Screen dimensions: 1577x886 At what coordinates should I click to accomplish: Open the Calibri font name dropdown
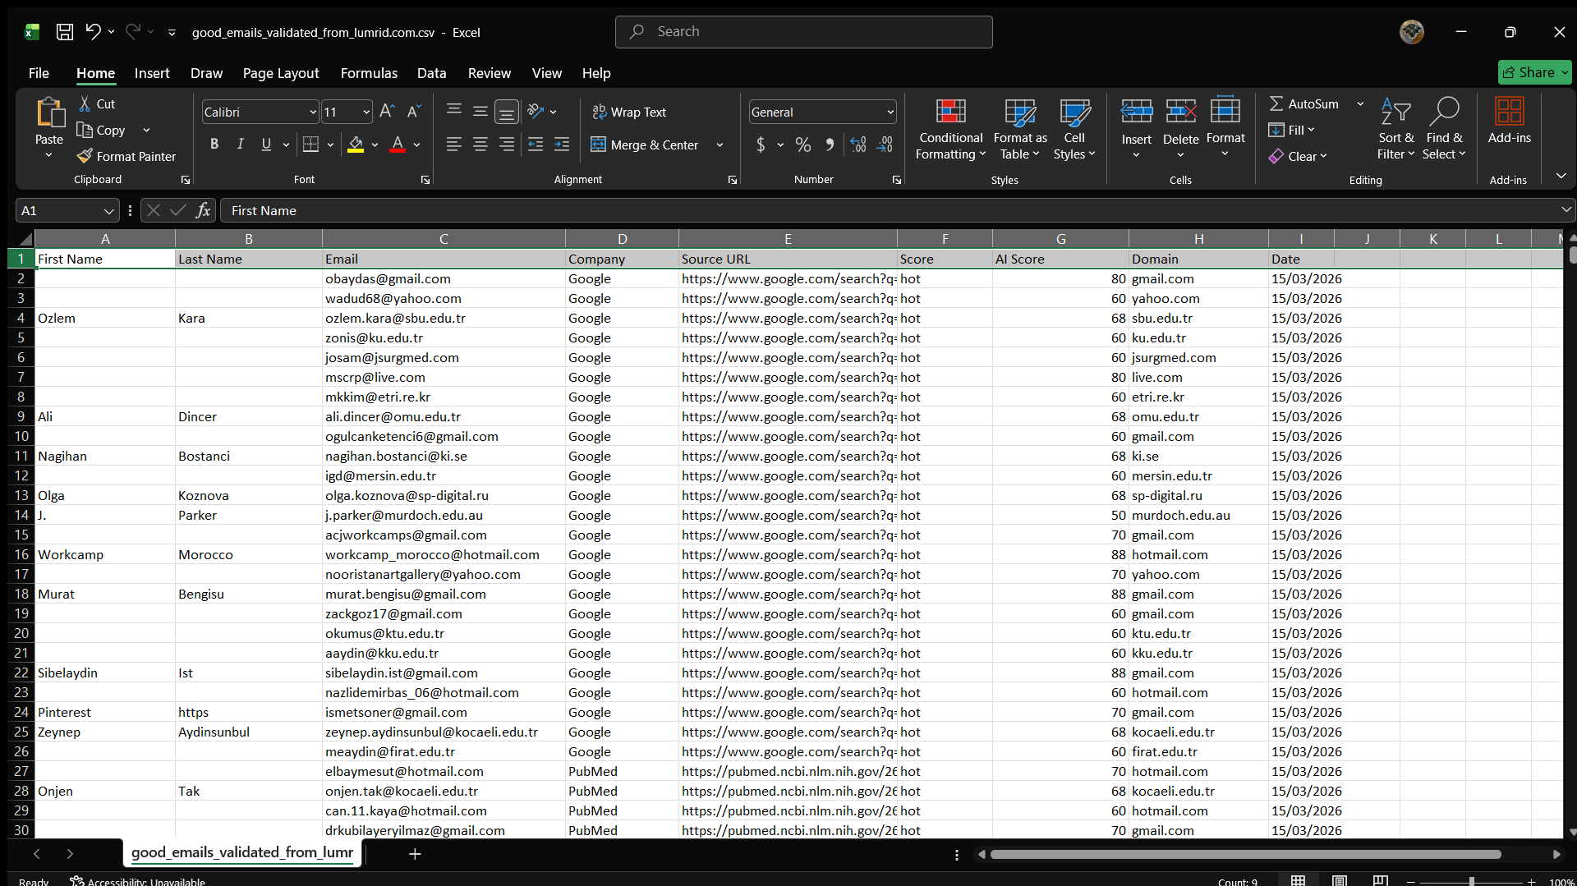point(313,112)
